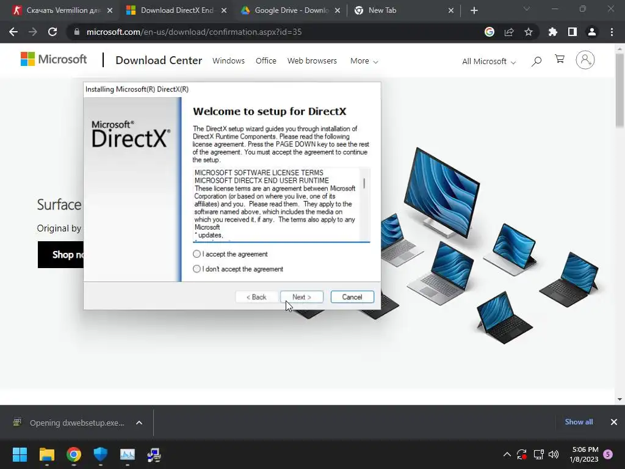
Task: Click the license text scrollbar thumb
Action: (x=364, y=183)
